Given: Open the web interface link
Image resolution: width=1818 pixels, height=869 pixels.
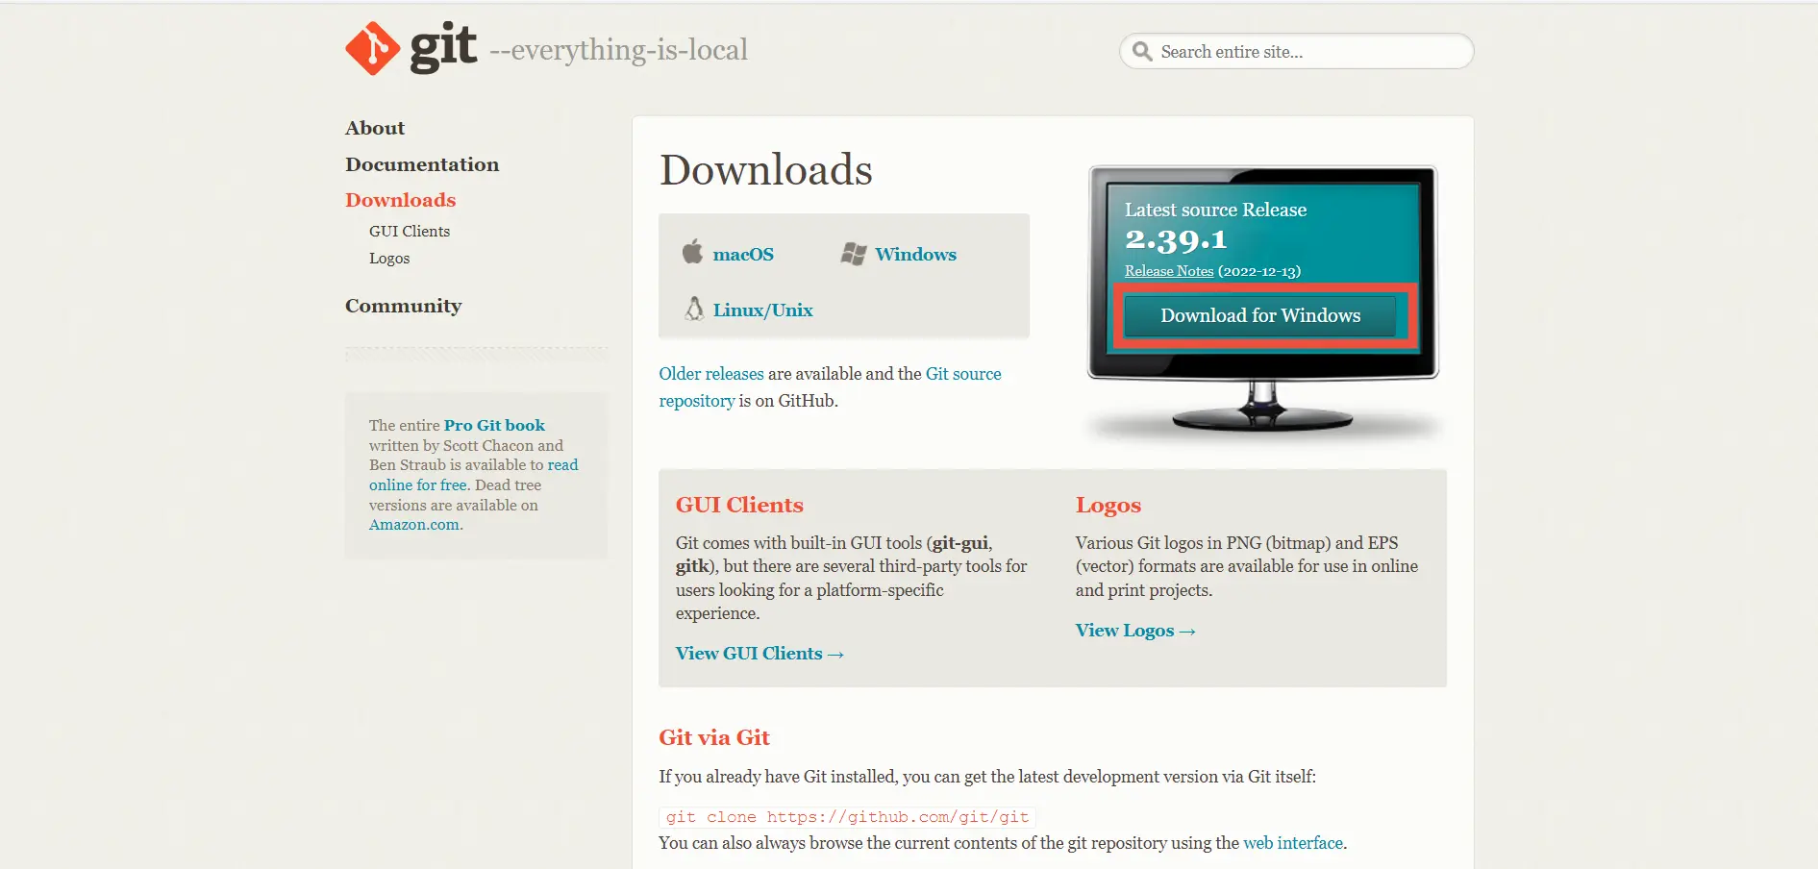Looking at the screenshot, I should tap(1293, 843).
